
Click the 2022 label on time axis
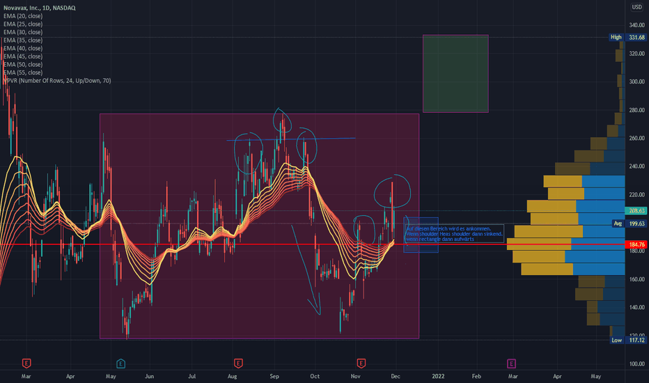(x=438, y=376)
